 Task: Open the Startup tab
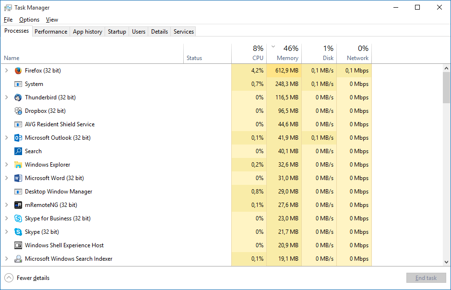click(x=117, y=32)
